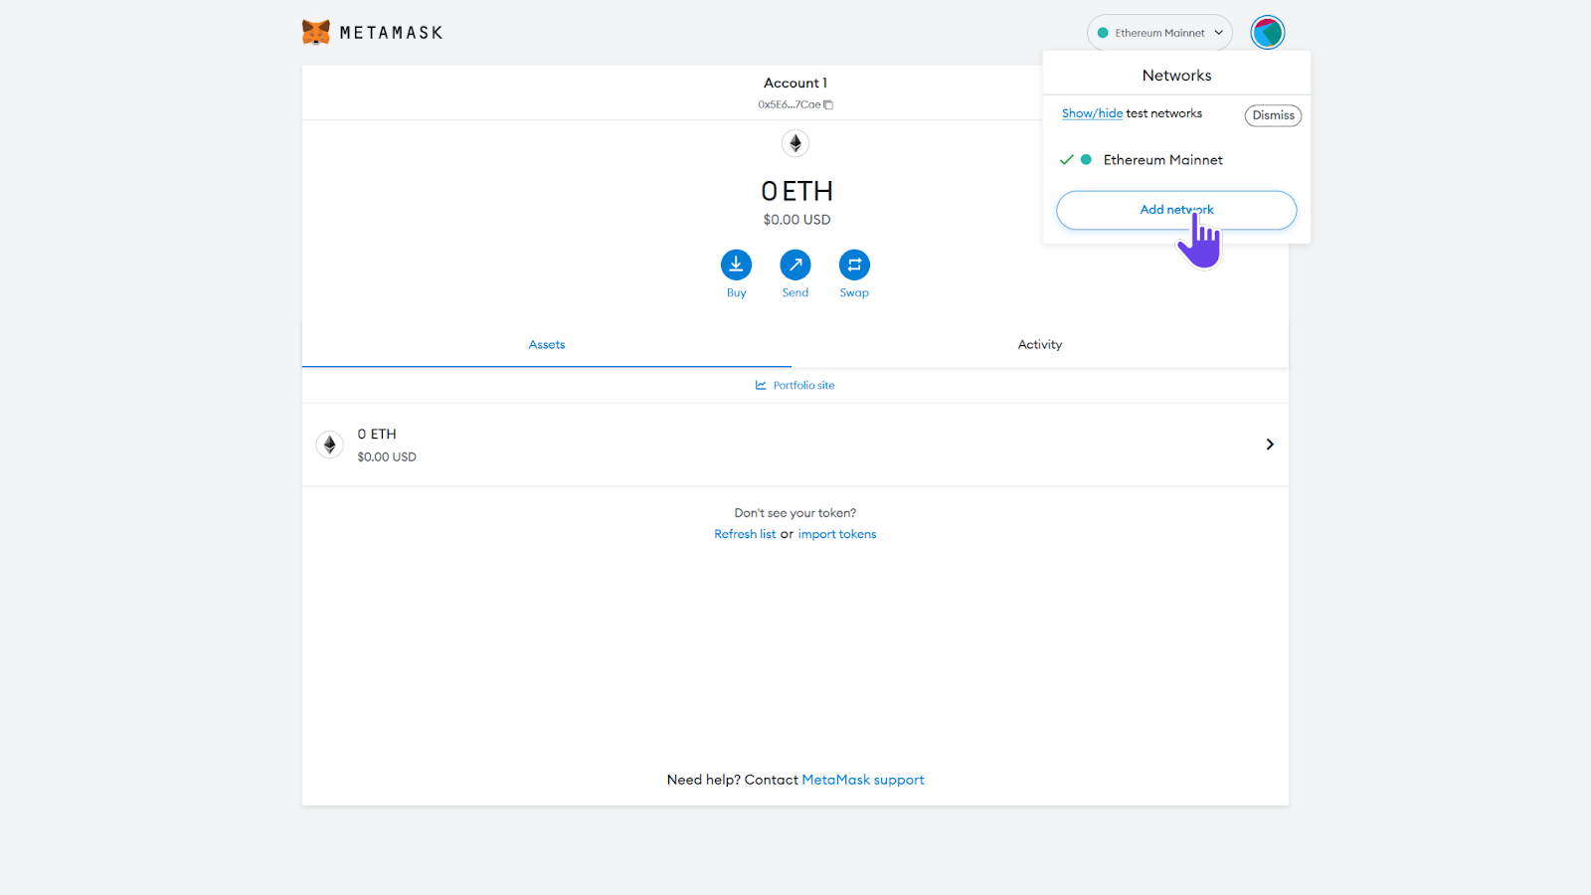The height and width of the screenshot is (895, 1591).
Task: Click the Send arrow icon
Action: [x=795, y=265]
